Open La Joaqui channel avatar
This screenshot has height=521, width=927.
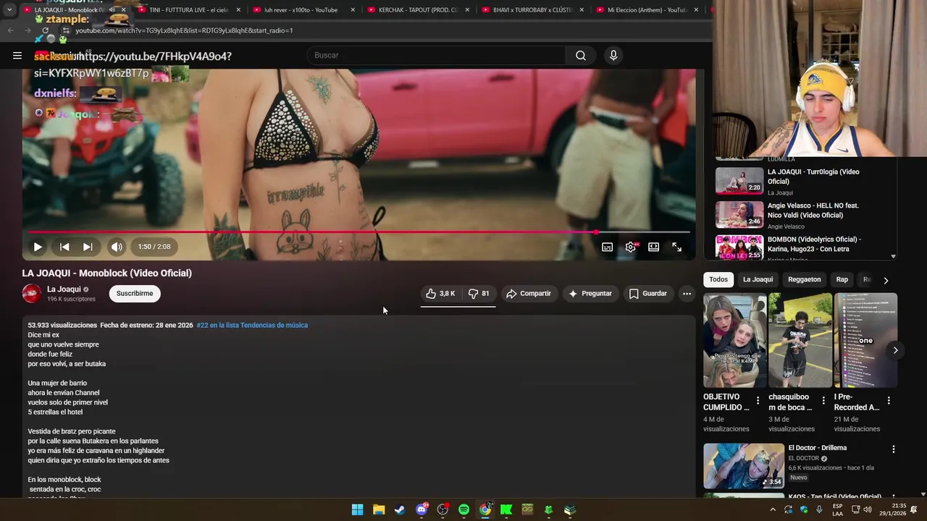[x=32, y=293]
